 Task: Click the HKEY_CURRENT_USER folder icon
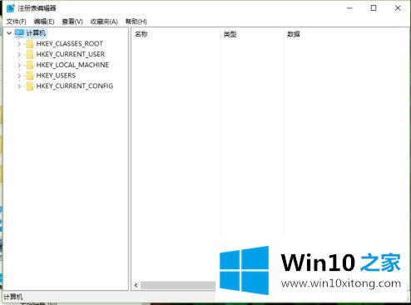click(29, 54)
